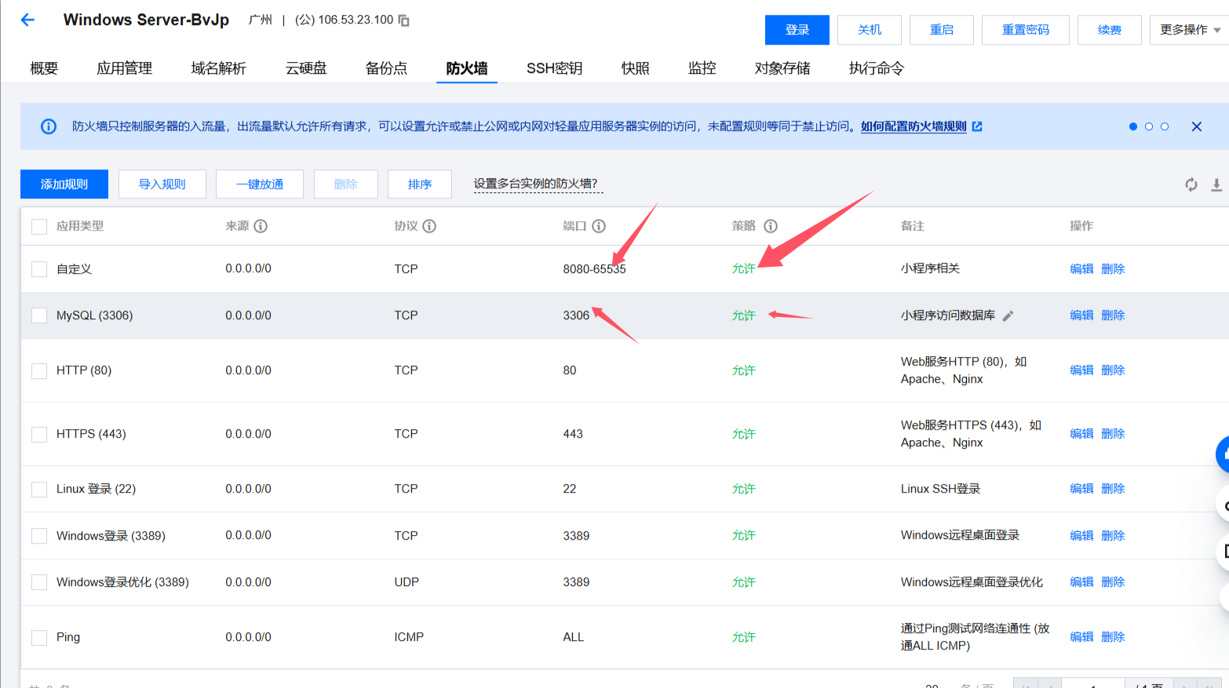The image size is (1229, 688).
Task: Check the Windows登录 (3389) TCP rule checkbox
Action: 39,536
